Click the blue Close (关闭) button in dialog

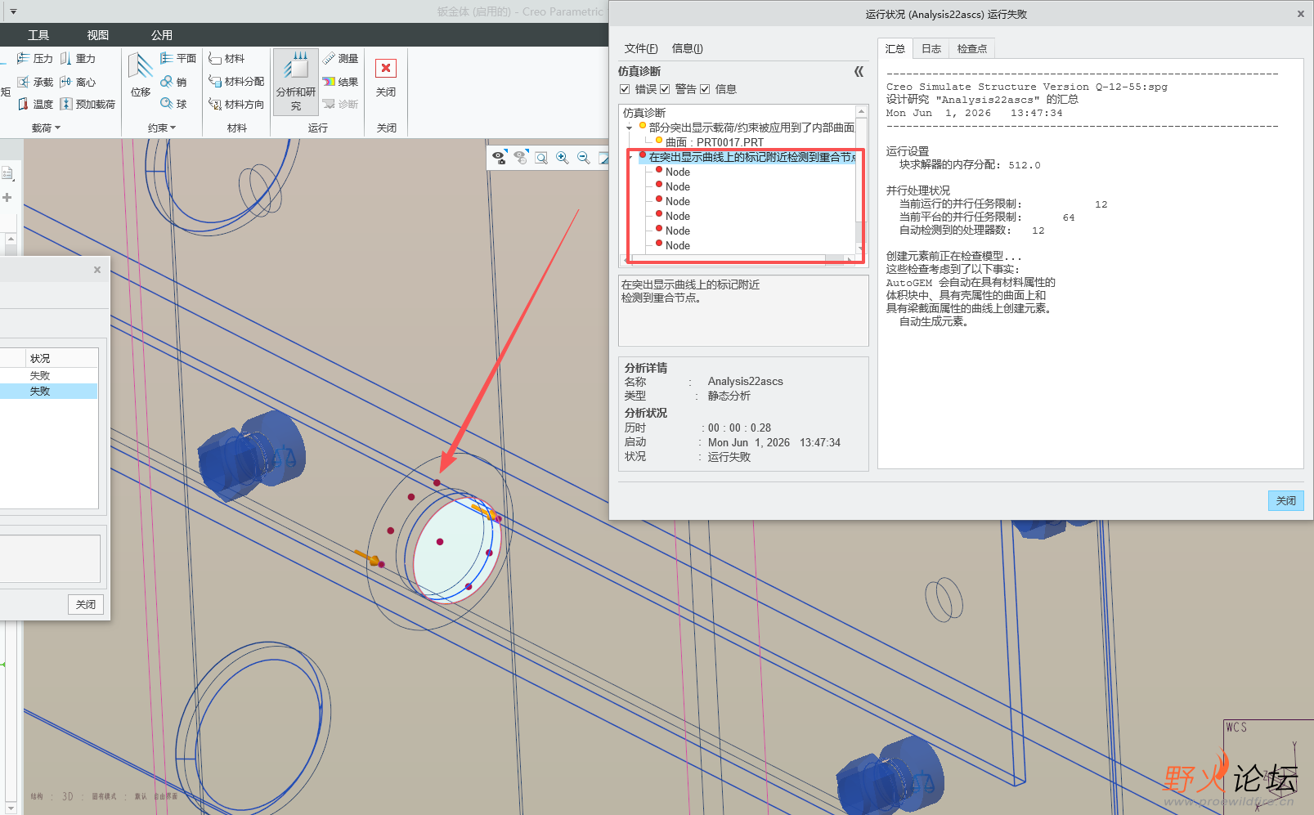point(1286,500)
